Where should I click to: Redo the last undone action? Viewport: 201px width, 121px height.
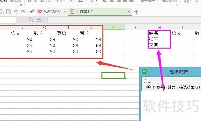click(23, 12)
